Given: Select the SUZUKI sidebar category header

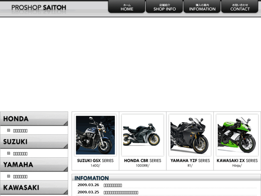Looking at the screenshot, I should tap(34, 142).
